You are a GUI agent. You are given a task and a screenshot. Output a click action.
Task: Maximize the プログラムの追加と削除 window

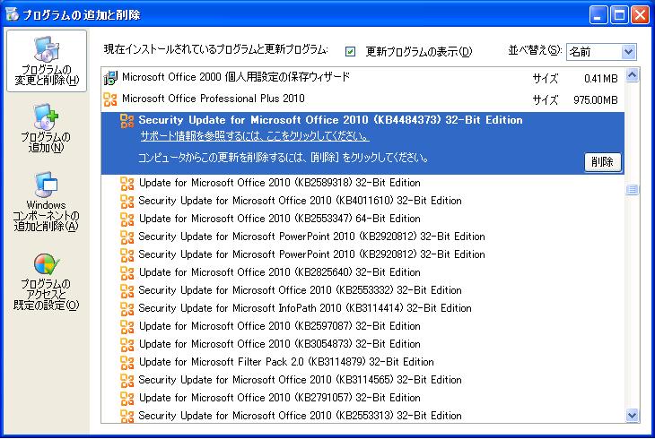click(x=619, y=15)
